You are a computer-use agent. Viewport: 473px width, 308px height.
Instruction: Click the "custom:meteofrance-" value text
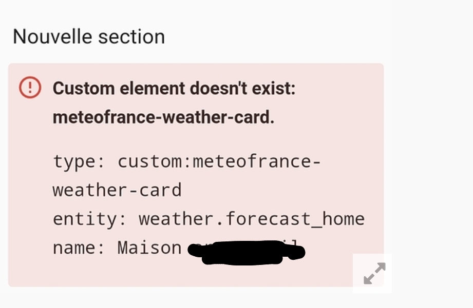coord(219,161)
